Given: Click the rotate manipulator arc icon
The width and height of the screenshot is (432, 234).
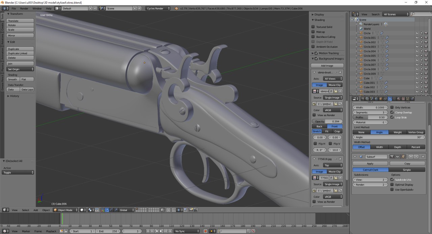Looking at the screenshot, I should (111, 210).
